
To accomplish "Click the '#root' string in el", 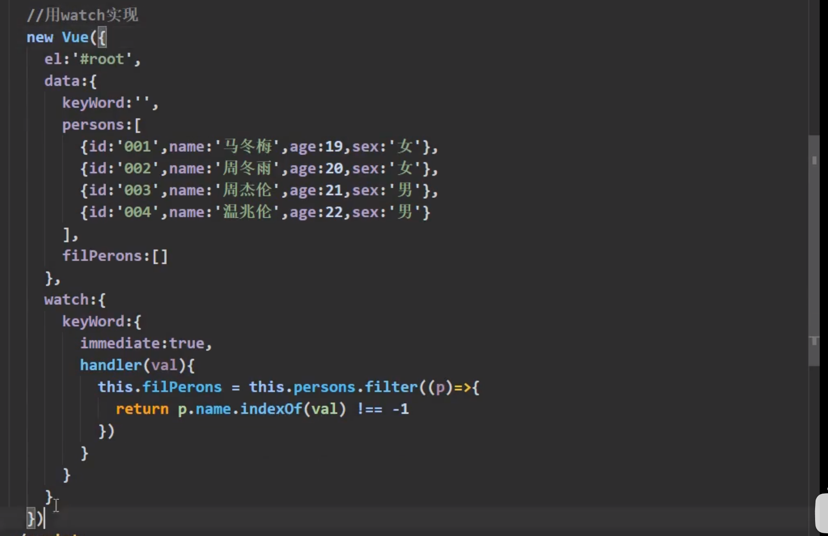I will click(x=102, y=59).
